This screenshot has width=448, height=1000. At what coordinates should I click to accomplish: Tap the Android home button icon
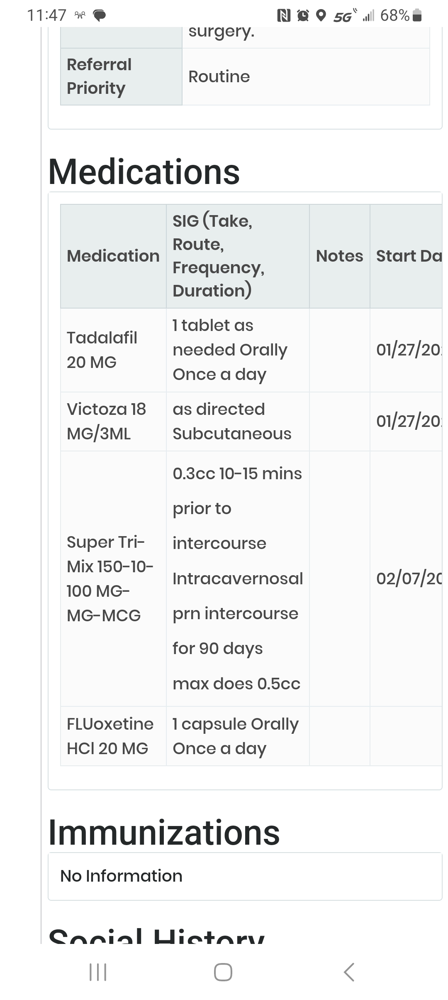pyautogui.click(x=223, y=972)
